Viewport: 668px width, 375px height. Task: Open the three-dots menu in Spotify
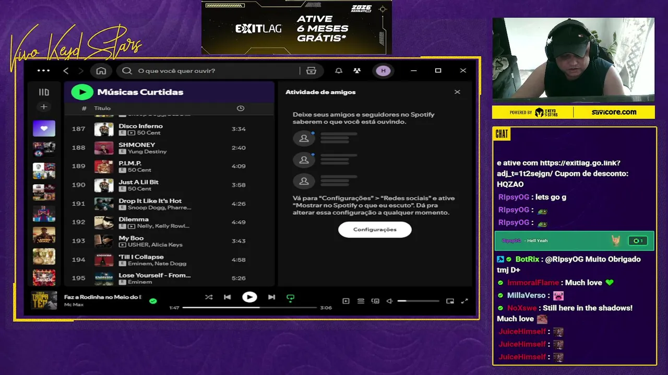pyautogui.click(x=44, y=71)
